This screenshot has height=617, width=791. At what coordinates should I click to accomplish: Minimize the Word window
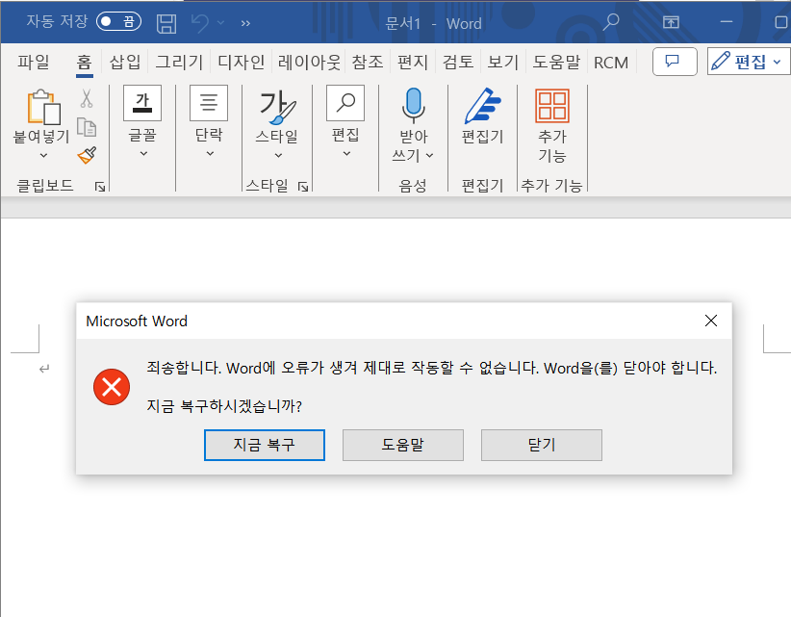pos(726,22)
